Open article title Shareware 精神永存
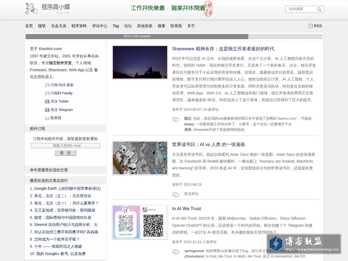Image resolution: width=348 pixels, height=261 pixels. 223,49
